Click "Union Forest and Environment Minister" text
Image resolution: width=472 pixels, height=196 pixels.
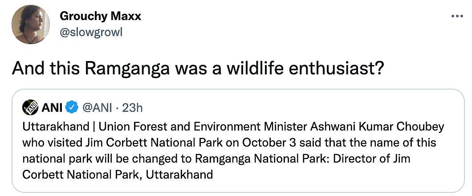point(176,127)
